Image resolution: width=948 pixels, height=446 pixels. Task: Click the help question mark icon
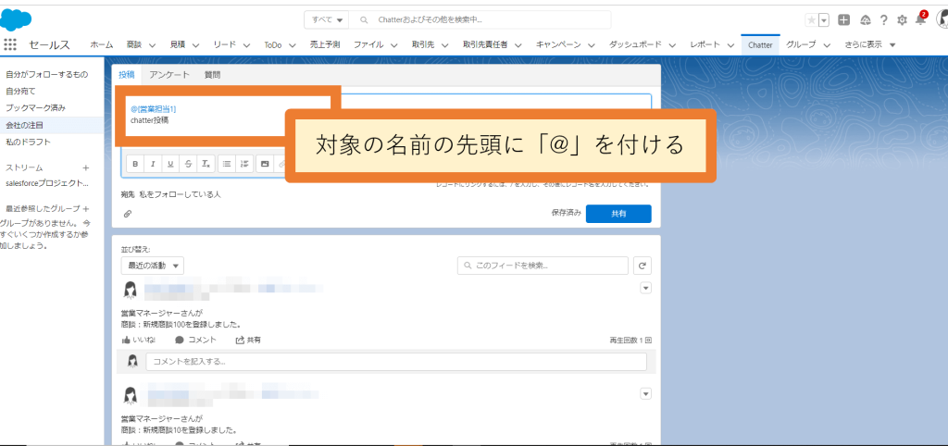(x=884, y=20)
